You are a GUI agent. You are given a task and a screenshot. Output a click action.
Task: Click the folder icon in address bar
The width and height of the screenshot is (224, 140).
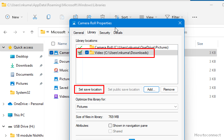(43, 32)
